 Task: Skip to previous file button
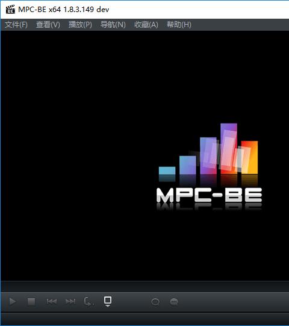pyautogui.click(x=52, y=301)
